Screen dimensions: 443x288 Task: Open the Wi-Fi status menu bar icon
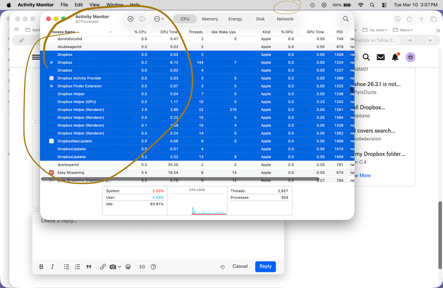(x=361, y=4)
